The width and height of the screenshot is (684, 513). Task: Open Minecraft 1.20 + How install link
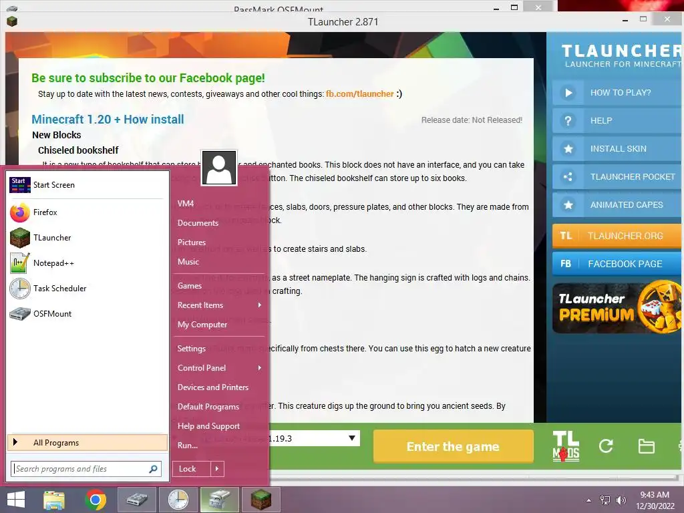pos(108,119)
